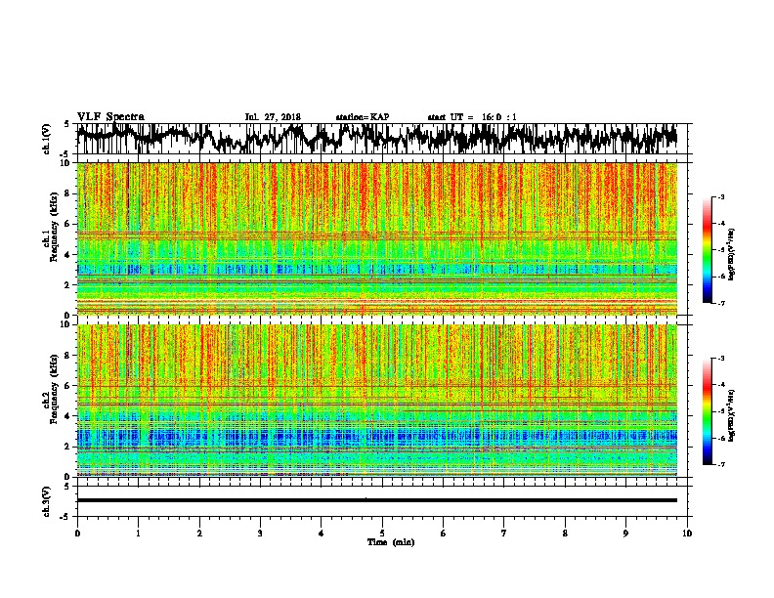Click time axis tick label "5"
This screenshot has width=774, height=598.
[x=382, y=534]
